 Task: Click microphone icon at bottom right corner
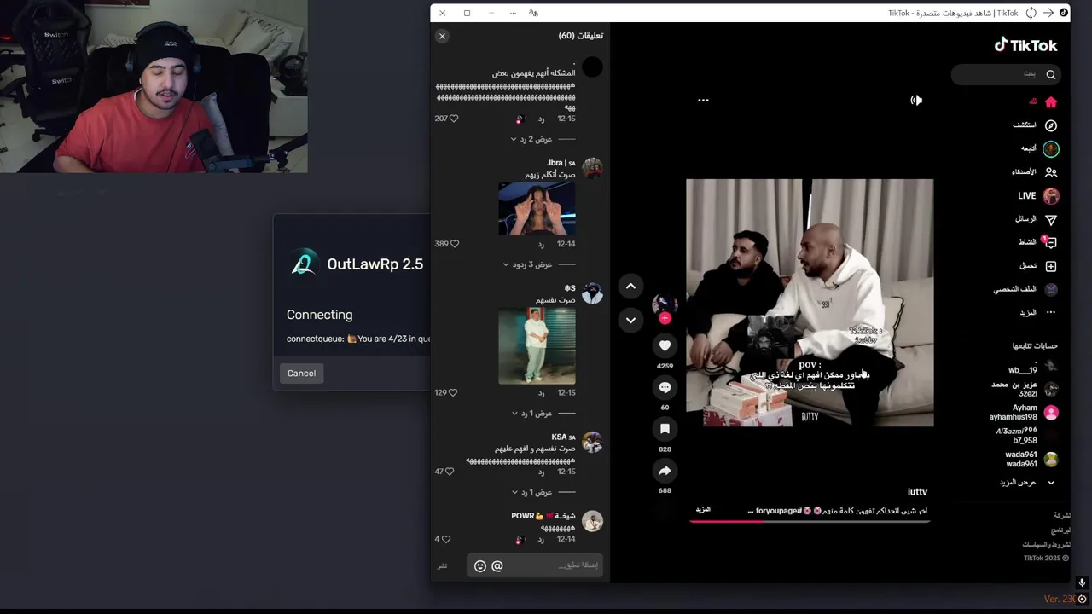click(x=1082, y=583)
